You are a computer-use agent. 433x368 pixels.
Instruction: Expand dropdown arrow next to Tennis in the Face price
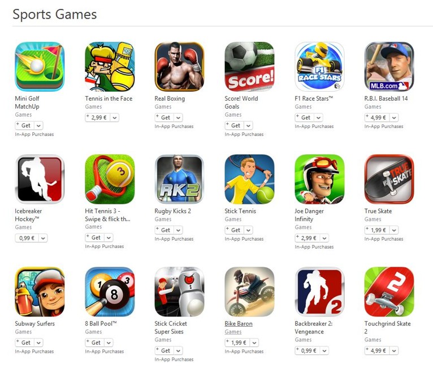(x=115, y=118)
